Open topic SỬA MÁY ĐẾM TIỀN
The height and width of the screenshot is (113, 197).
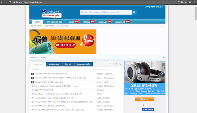point(50,106)
